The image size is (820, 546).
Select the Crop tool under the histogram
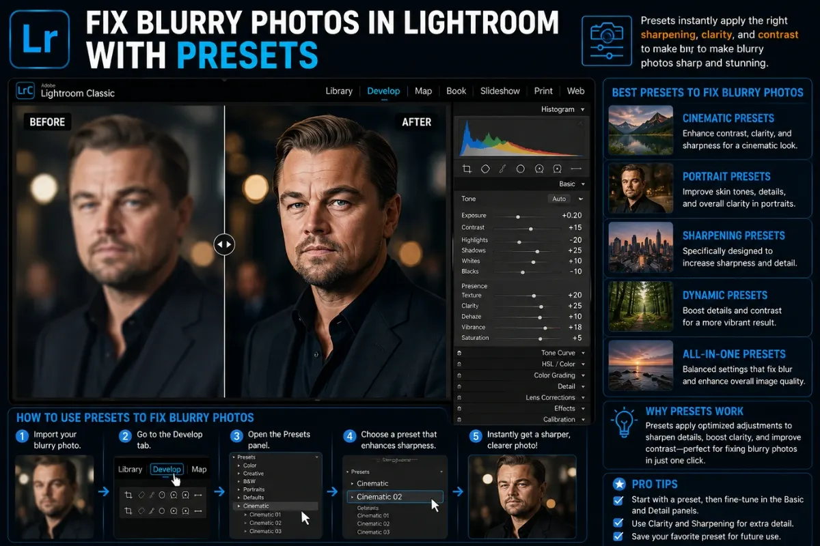[467, 169]
